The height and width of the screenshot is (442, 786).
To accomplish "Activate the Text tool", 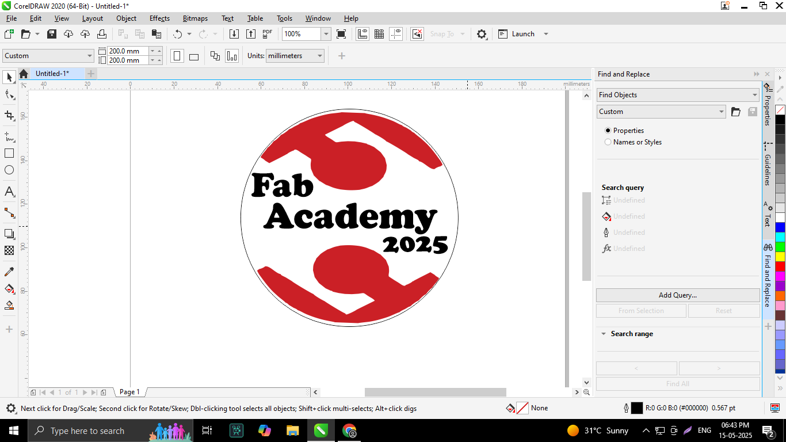I will coord(9,191).
